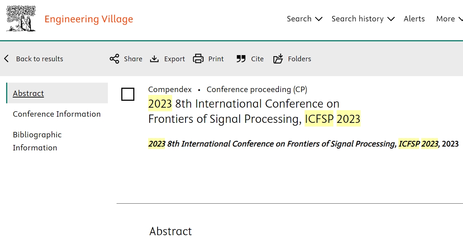Click the Print printer icon
This screenshot has height=241, width=463.
click(198, 59)
